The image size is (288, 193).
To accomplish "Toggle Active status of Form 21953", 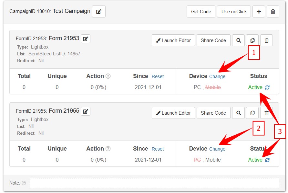I will coord(267,87).
